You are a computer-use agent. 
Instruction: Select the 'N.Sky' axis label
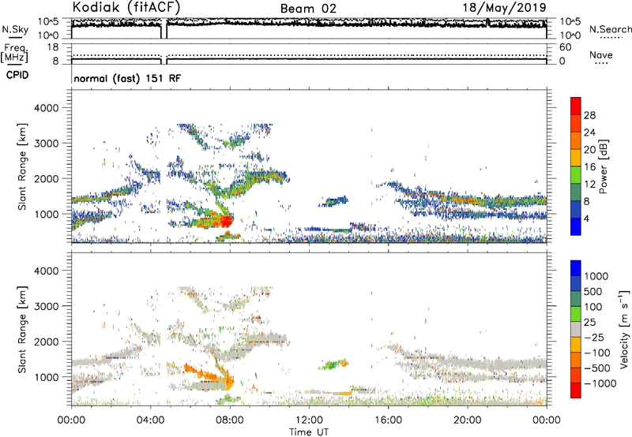point(15,29)
